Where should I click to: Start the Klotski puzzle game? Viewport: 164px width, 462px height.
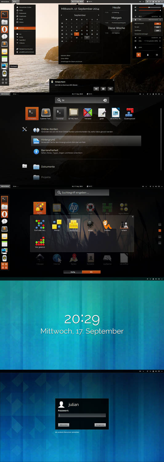[57, 225]
